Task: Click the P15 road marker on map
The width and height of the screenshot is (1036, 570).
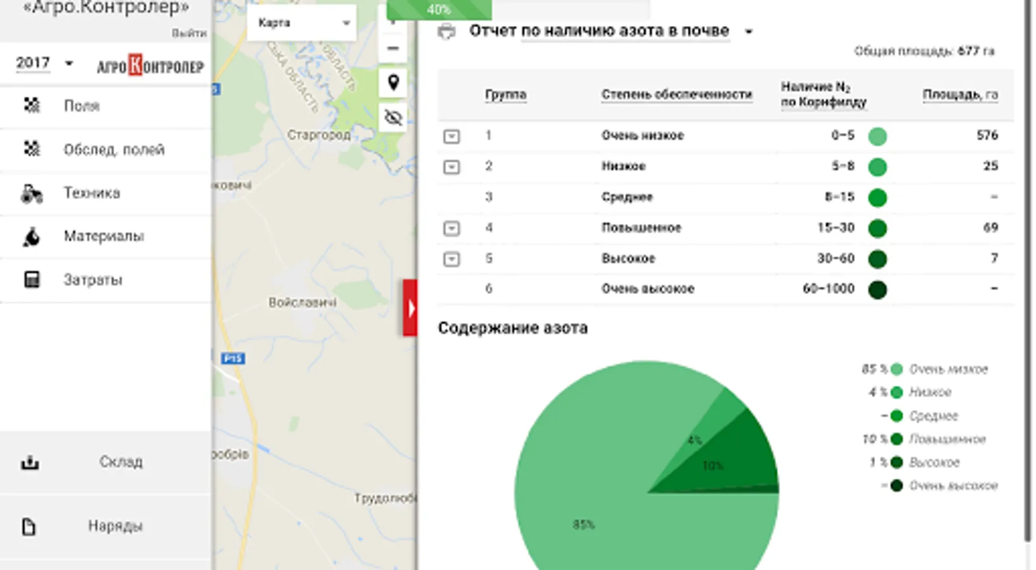Action: pyautogui.click(x=233, y=358)
